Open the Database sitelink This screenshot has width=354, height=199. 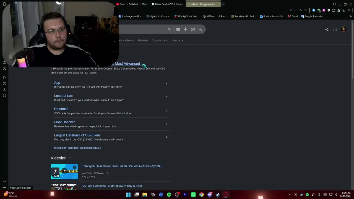[x=61, y=109]
